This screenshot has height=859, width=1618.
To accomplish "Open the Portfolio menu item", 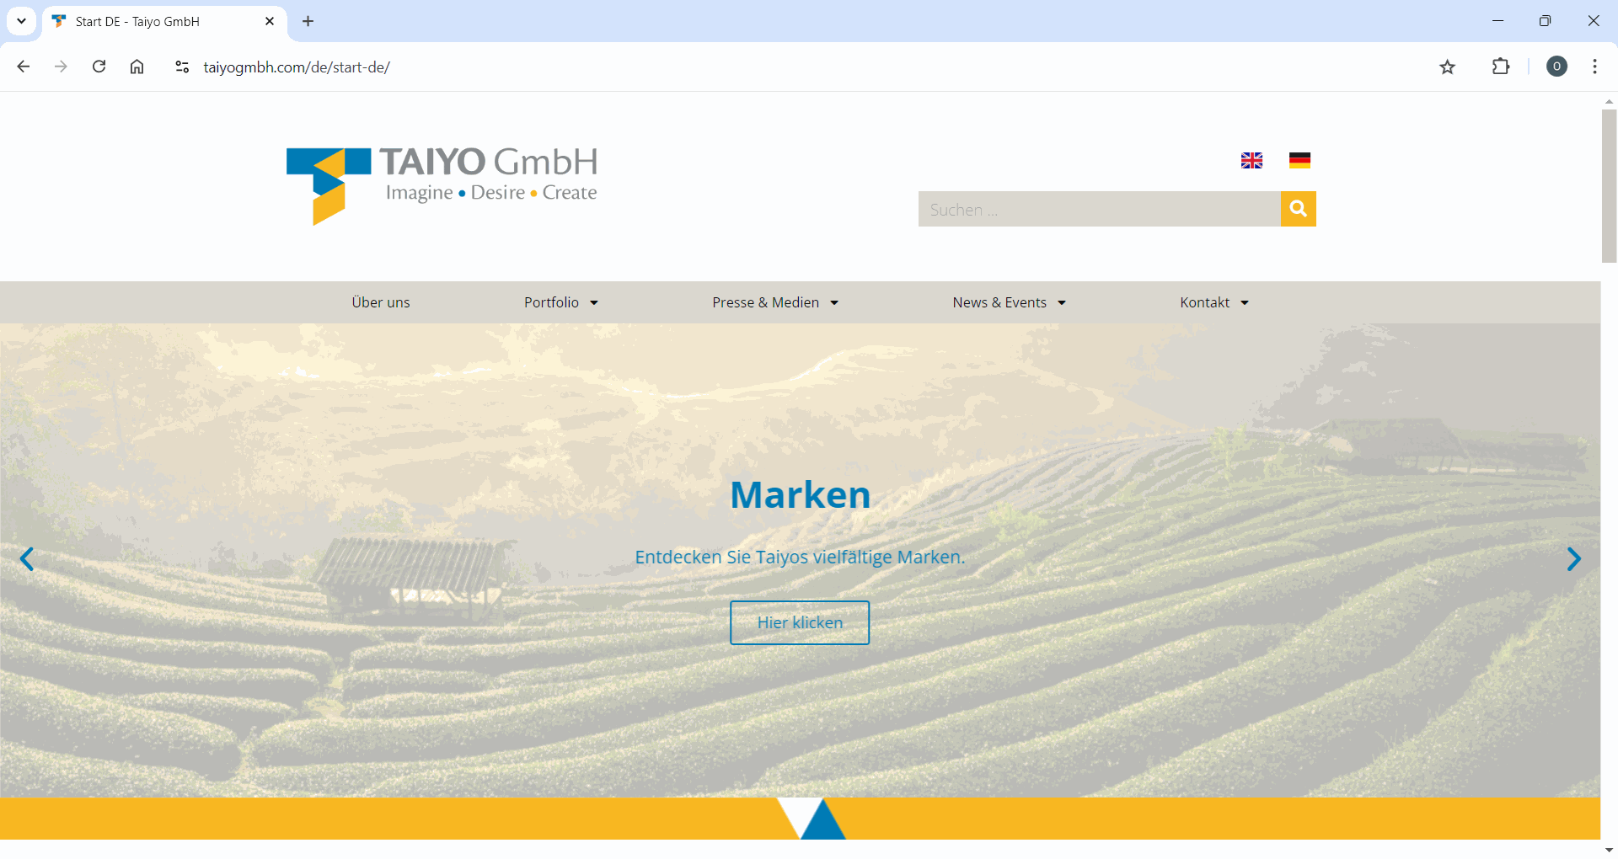I will click(551, 302).
